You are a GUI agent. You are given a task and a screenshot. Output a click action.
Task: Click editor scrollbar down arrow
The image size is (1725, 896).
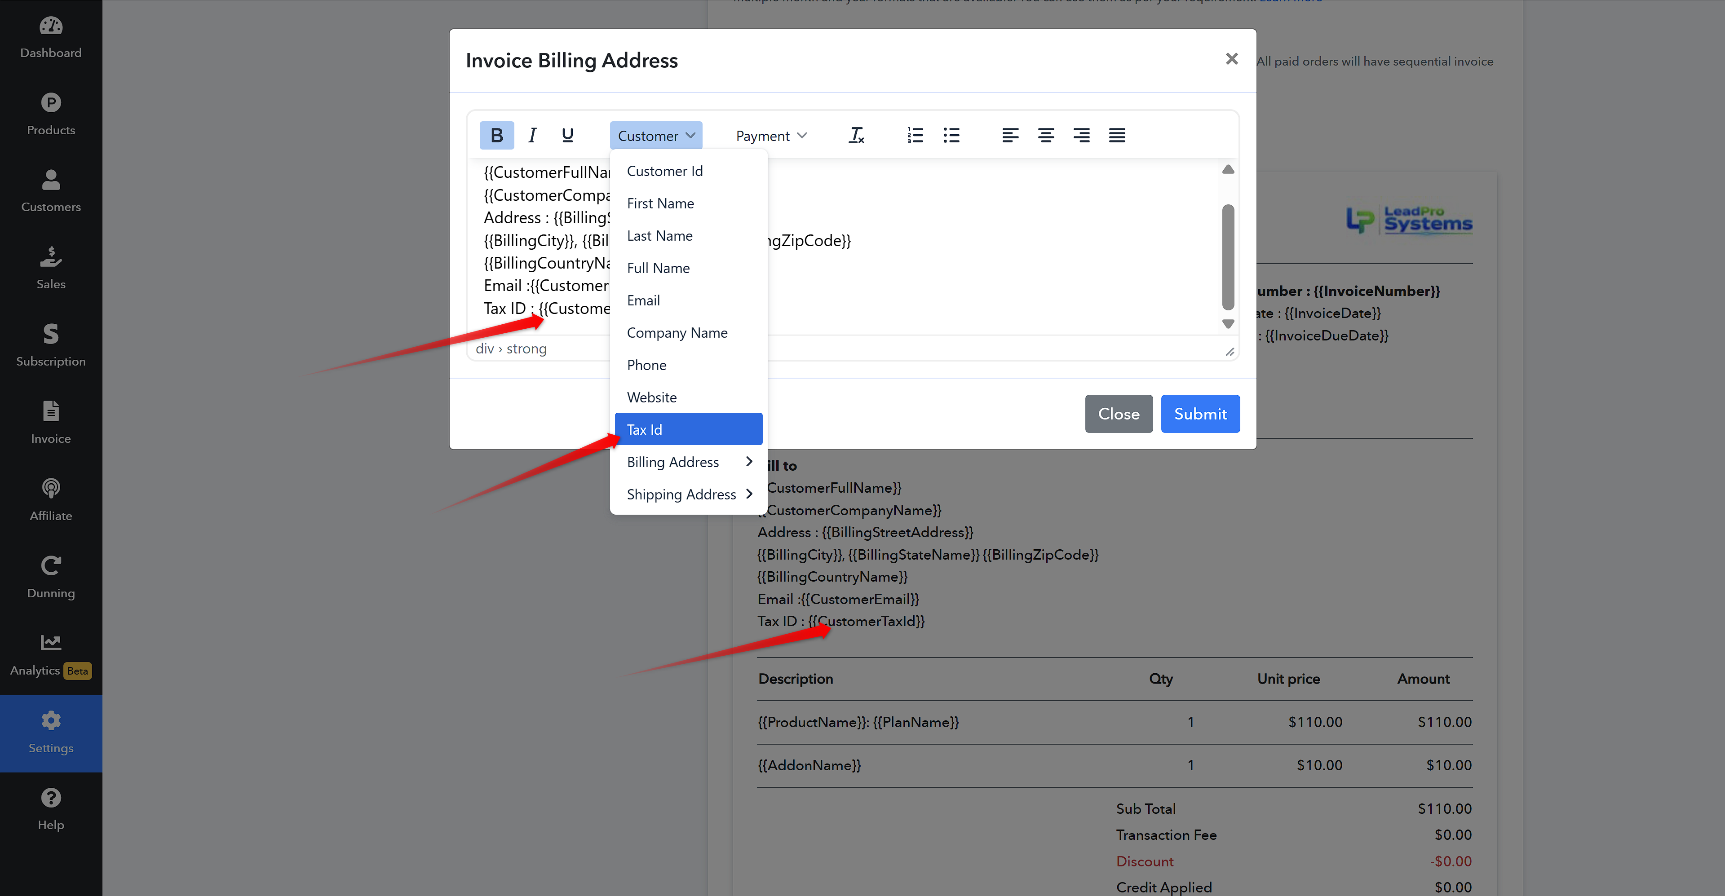(1227, 324)
